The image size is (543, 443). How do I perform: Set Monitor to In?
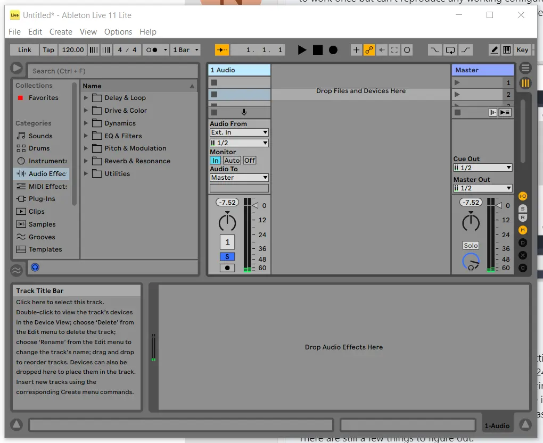tap(215, 161)
